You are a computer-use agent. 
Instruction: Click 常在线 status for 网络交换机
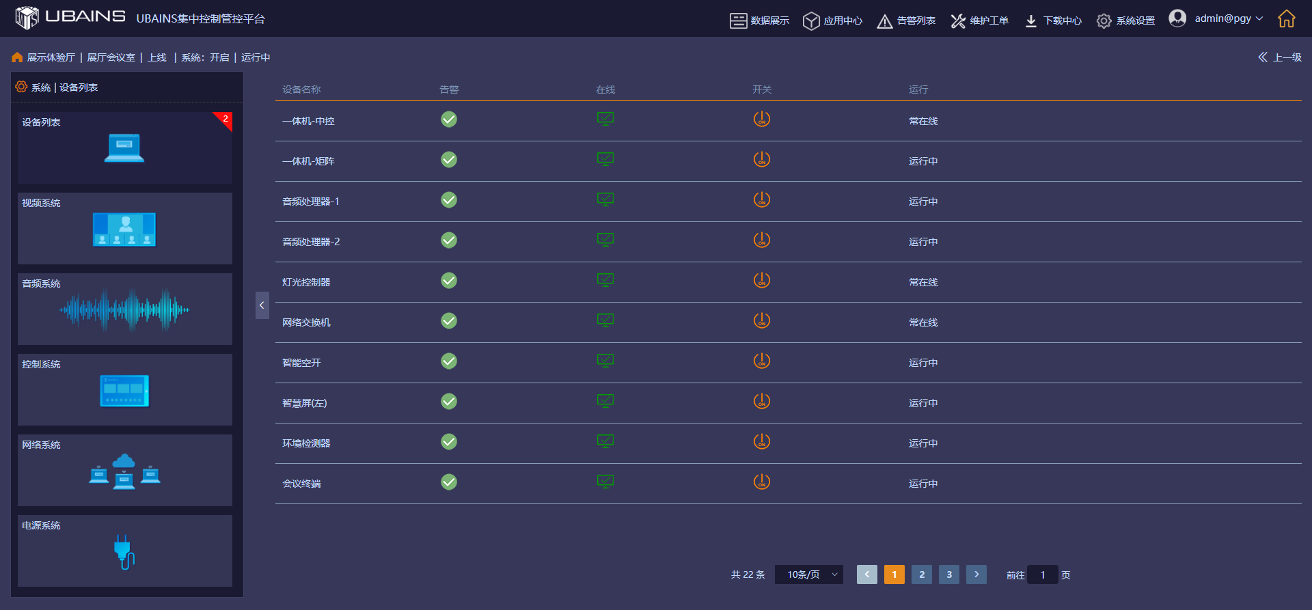(923, 322)
